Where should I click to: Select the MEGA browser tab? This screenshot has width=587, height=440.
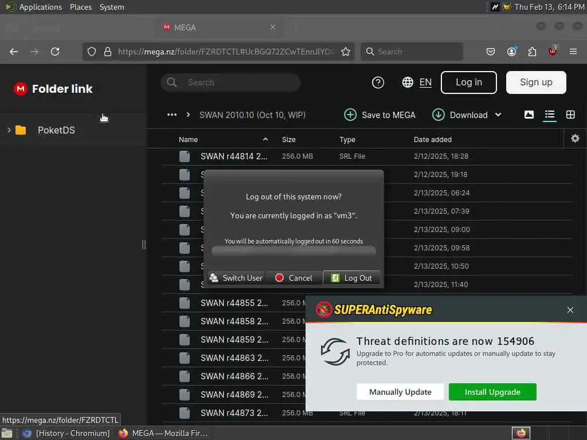tap(219, 27)
